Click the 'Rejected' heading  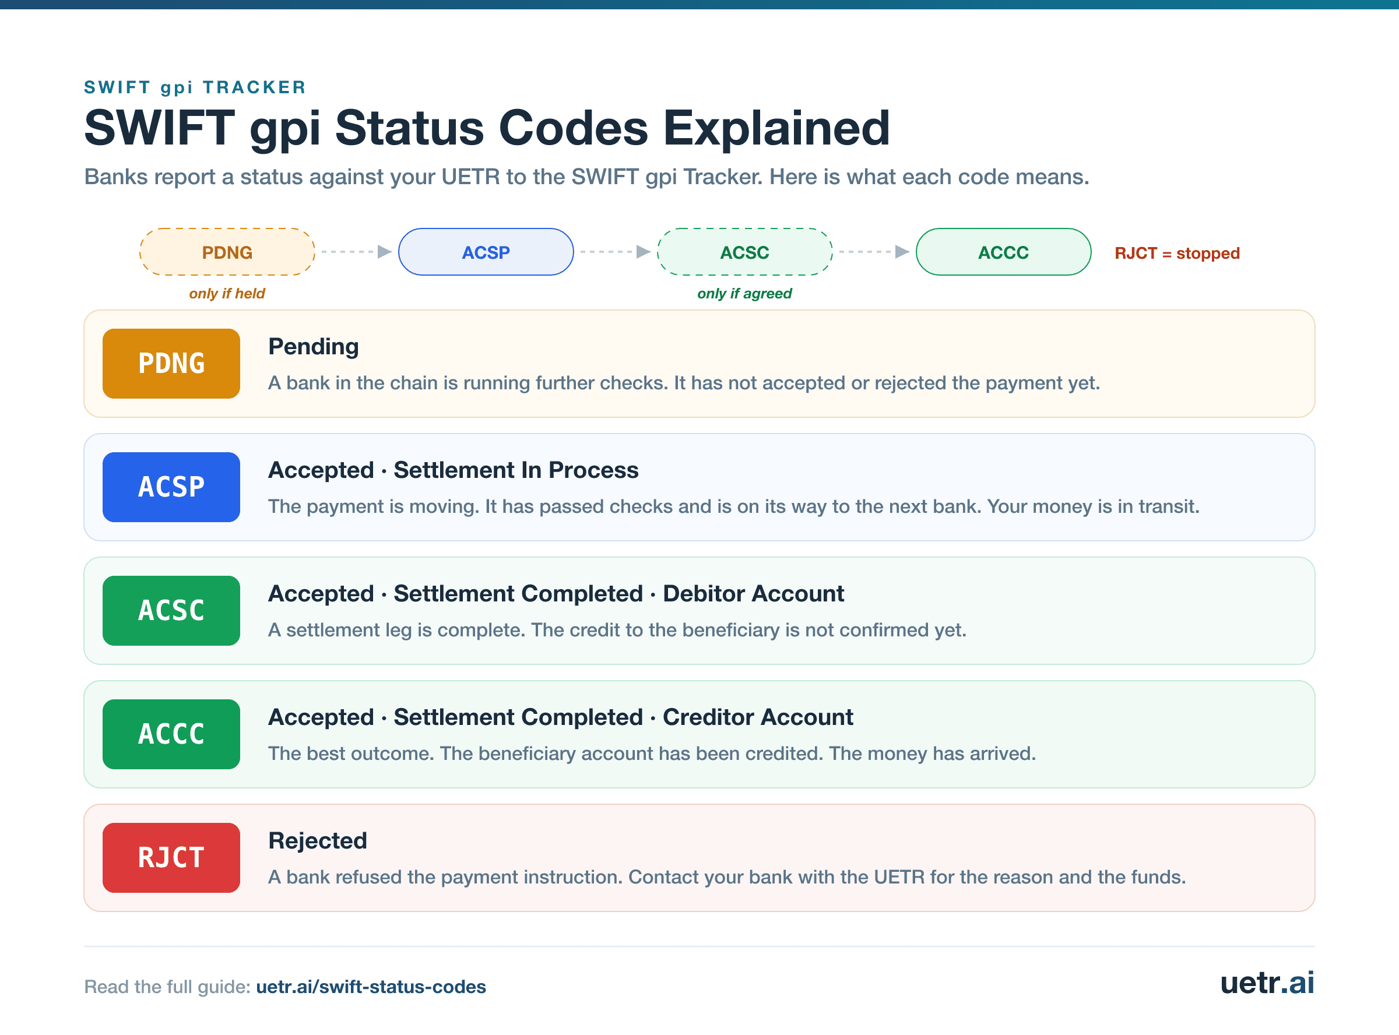[x=318, y=840]
